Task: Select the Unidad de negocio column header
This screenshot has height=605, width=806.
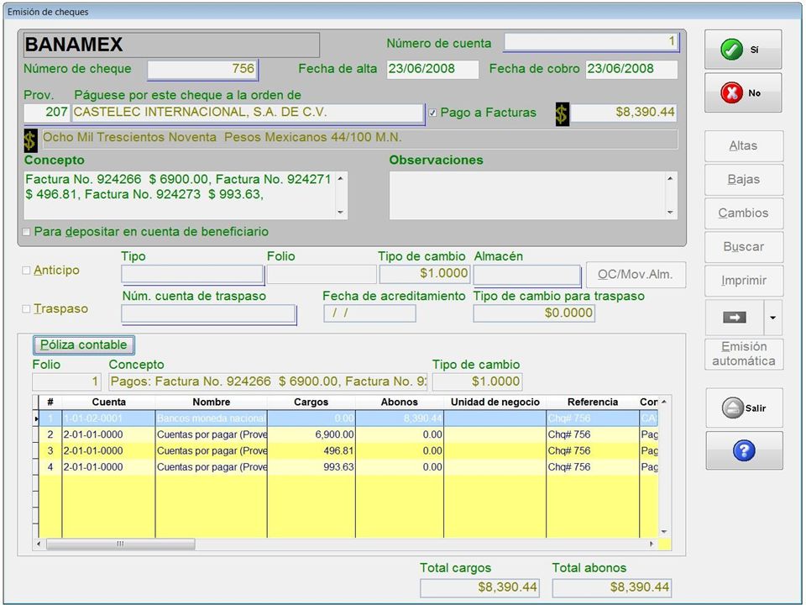Action: 495,402
